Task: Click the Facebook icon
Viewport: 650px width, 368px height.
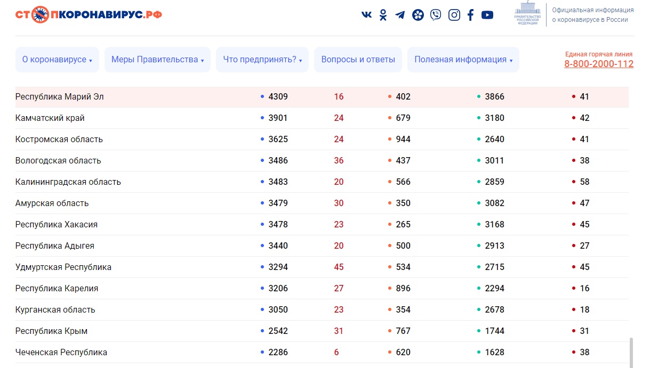Action: 470,15
